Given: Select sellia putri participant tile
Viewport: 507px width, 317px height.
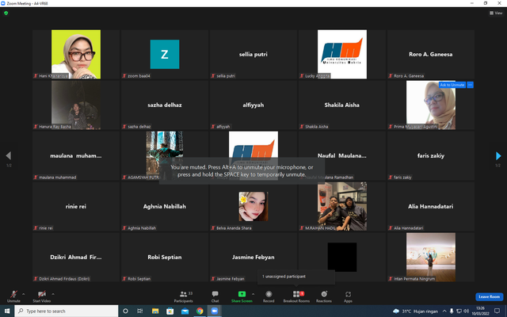Looking at the screenshot, I should tap(253, 55).
